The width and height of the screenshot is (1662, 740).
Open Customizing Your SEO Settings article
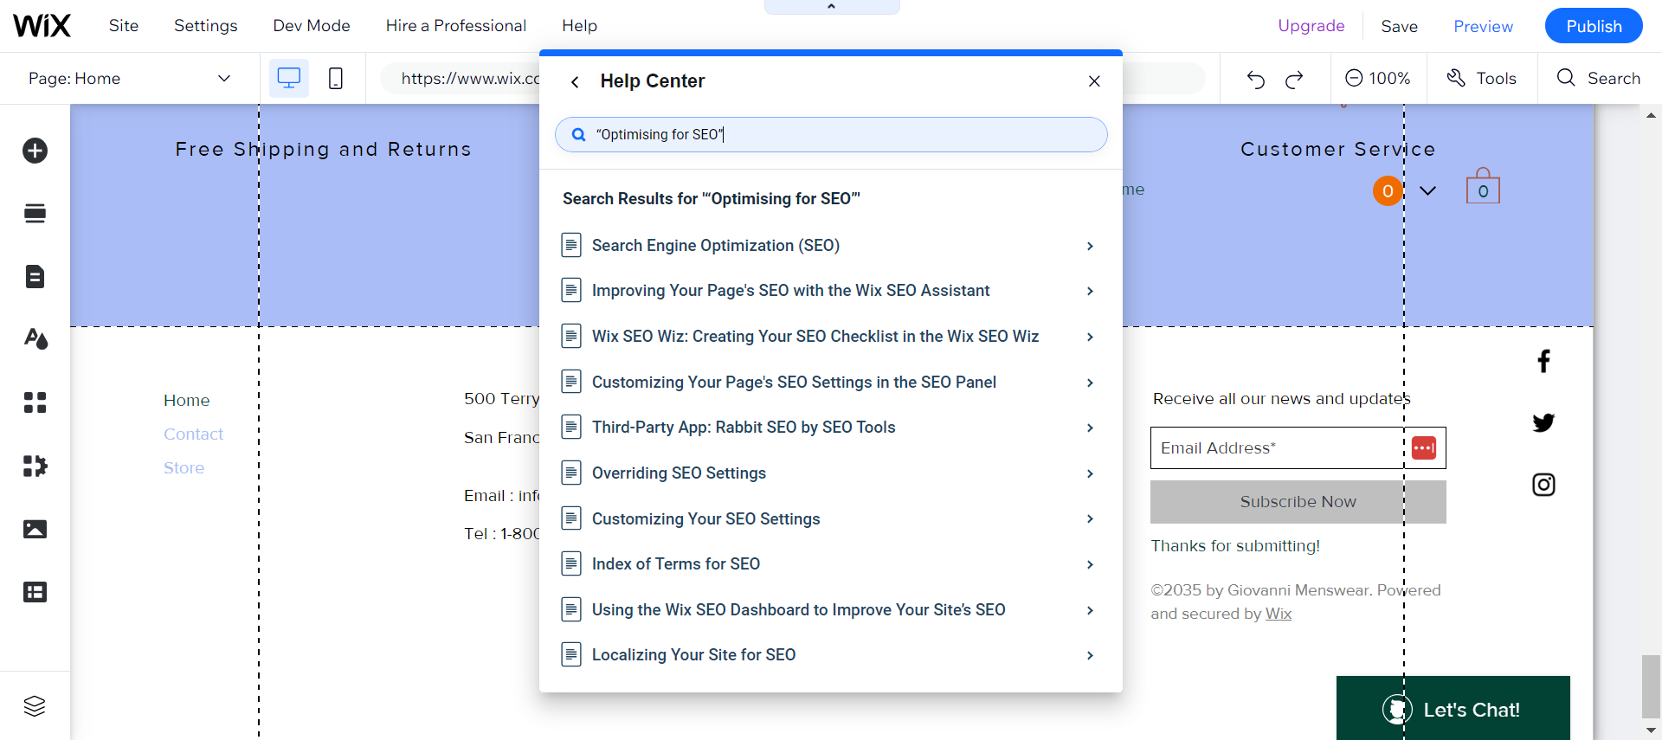[830, 519]
